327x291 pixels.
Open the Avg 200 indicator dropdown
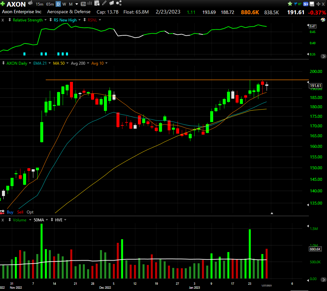coord(88,63)
